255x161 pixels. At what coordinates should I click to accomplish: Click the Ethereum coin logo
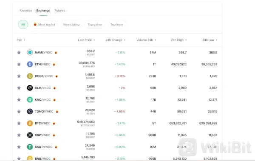point(30,64)
